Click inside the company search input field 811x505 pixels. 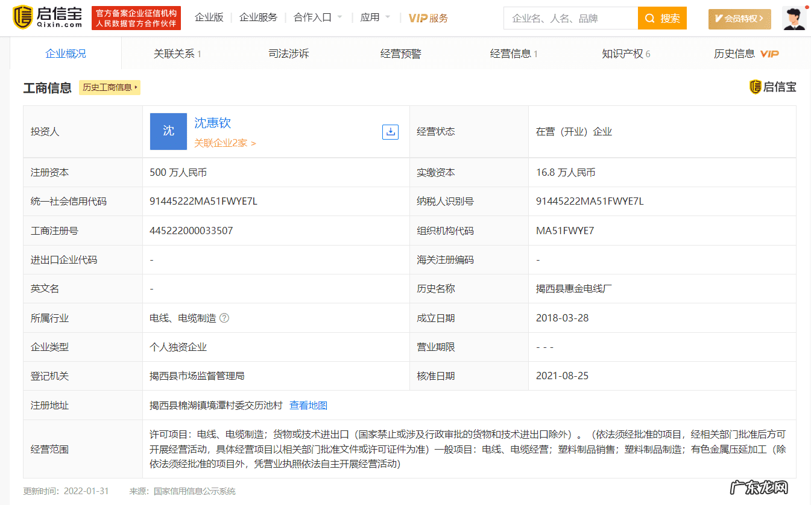(570, 18)
